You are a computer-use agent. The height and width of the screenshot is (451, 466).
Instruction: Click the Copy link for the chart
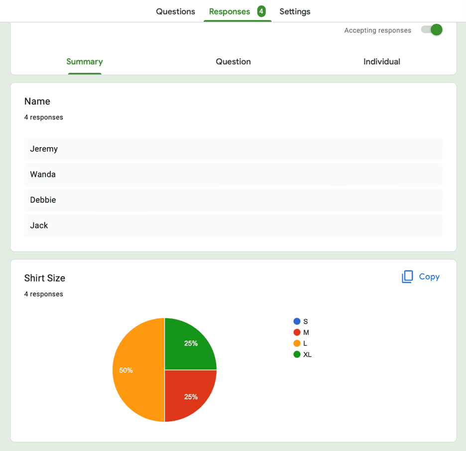[429, 276]
